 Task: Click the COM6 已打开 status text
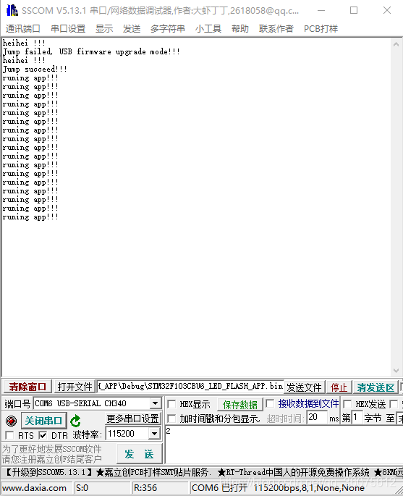tap(219, 488)
